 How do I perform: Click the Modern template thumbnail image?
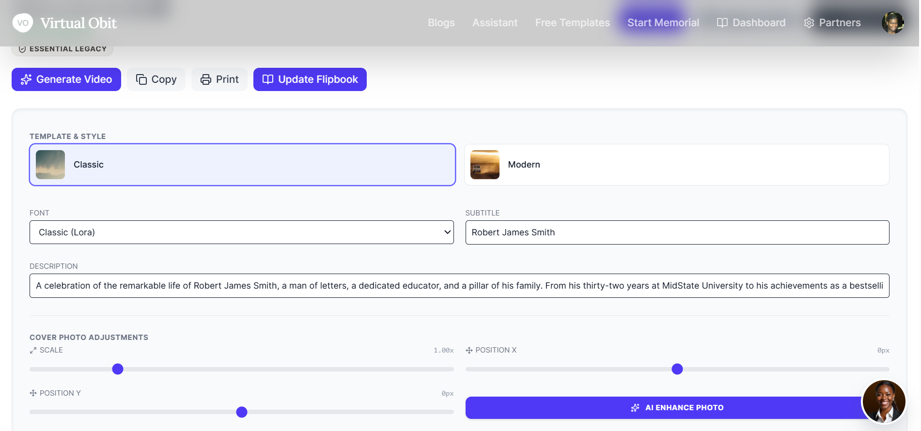tap(485, 165)
